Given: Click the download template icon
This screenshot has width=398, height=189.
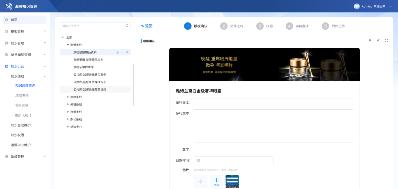Looking at the screenshot, I should (x=370, y=41).
